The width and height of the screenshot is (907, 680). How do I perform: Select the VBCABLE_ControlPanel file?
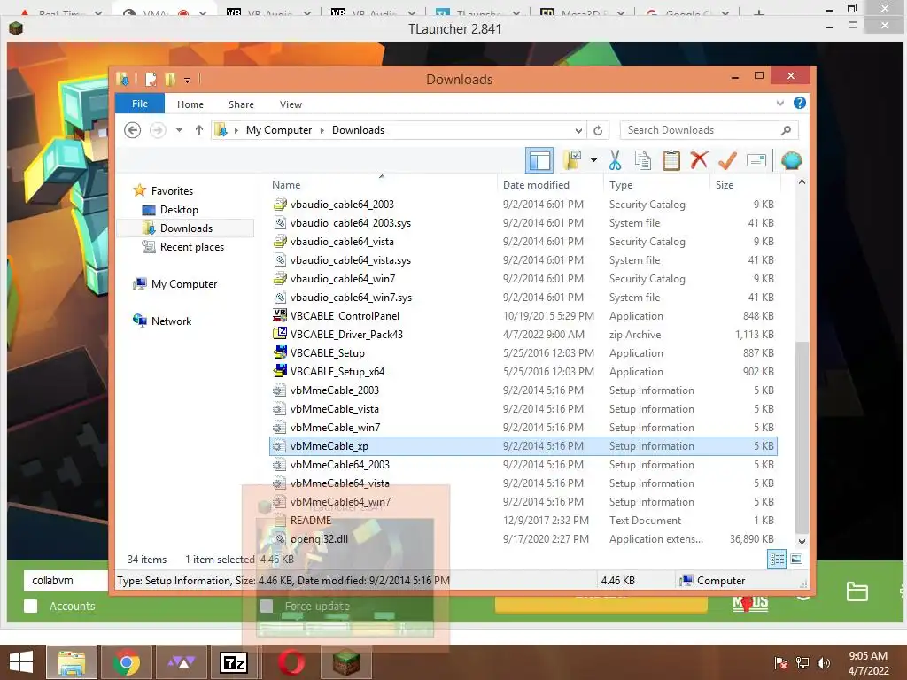(x=523, y=316)
